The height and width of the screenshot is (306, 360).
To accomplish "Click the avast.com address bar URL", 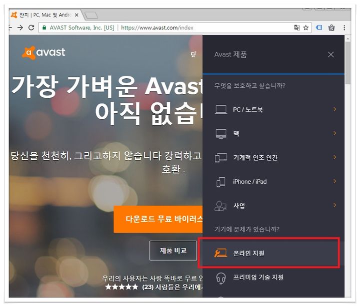I will tap(157, 28).
